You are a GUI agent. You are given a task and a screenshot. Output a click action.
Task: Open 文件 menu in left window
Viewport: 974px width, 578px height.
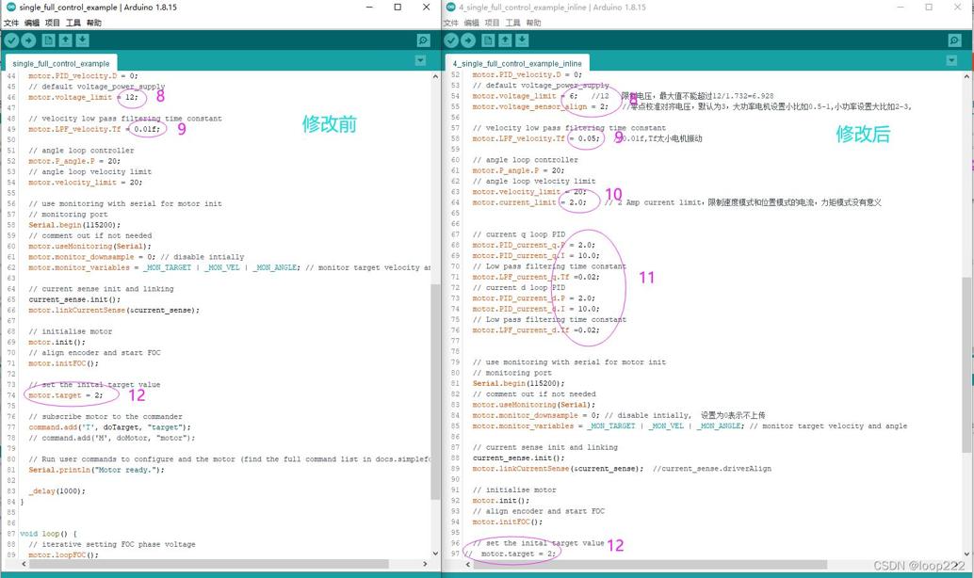(x=11, y=23)
